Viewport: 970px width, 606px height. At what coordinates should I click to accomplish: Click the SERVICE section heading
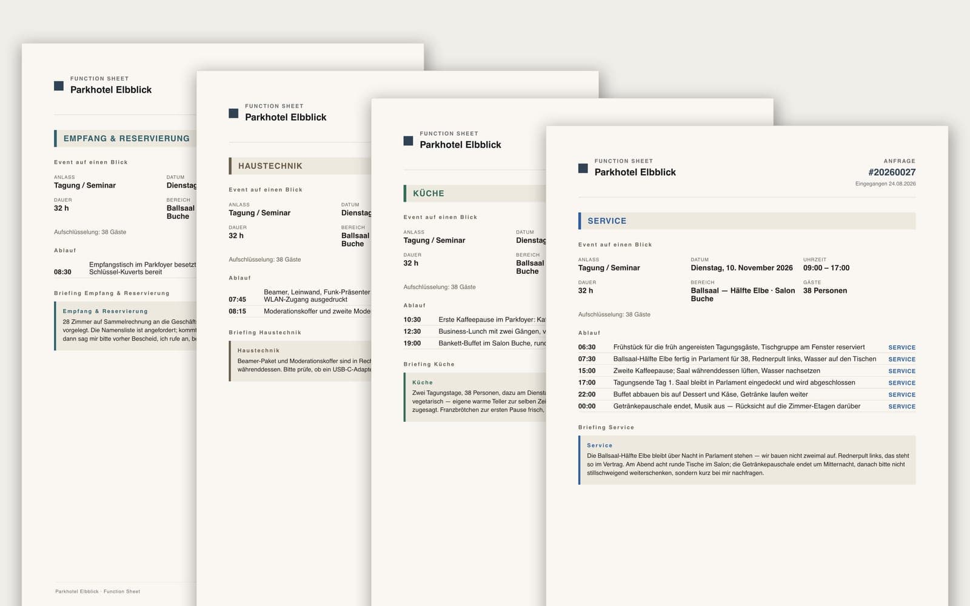click(x=747, y=221)
